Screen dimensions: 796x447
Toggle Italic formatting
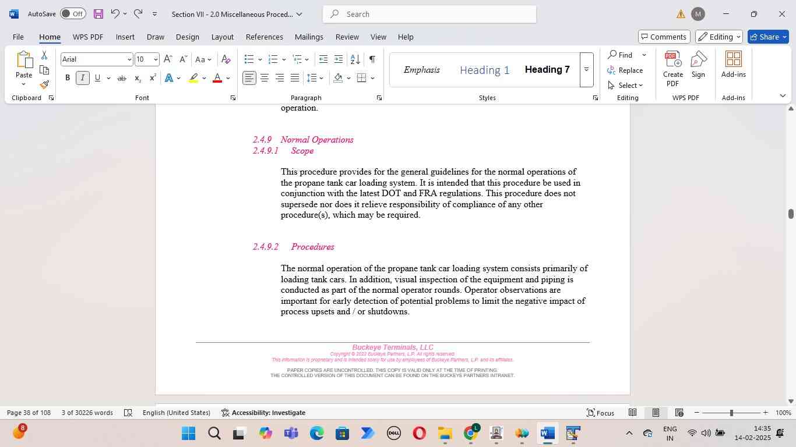tap(83, 78)
